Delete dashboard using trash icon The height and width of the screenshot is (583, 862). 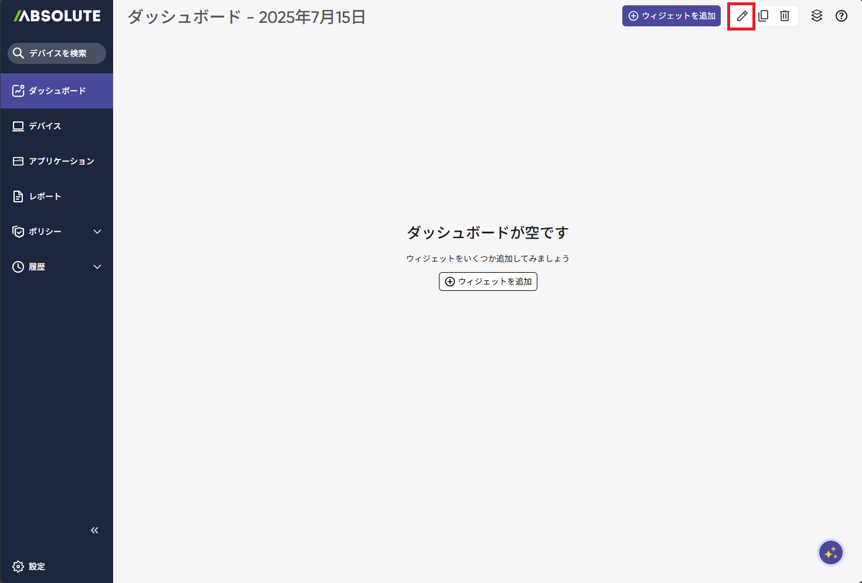coord(785,16)
